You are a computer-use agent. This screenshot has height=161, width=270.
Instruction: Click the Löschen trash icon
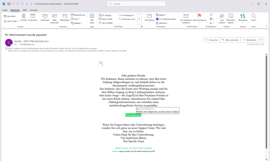(24, 17)
